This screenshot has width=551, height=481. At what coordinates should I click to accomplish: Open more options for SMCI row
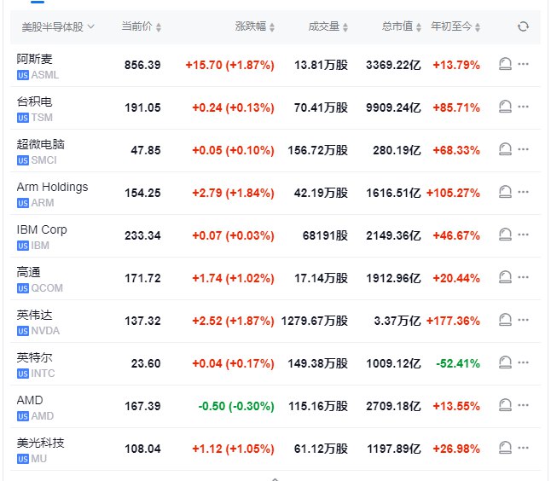(523, 149)
